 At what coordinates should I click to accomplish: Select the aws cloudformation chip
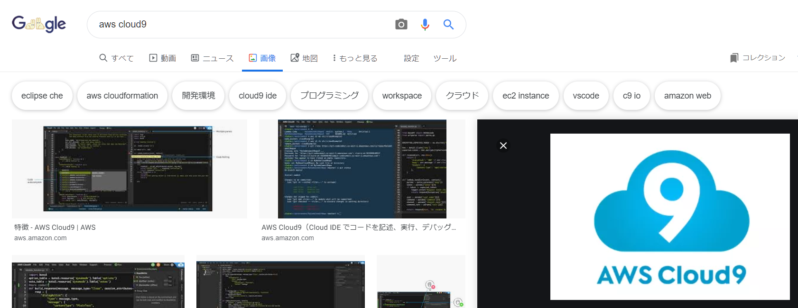click(122, 96)
